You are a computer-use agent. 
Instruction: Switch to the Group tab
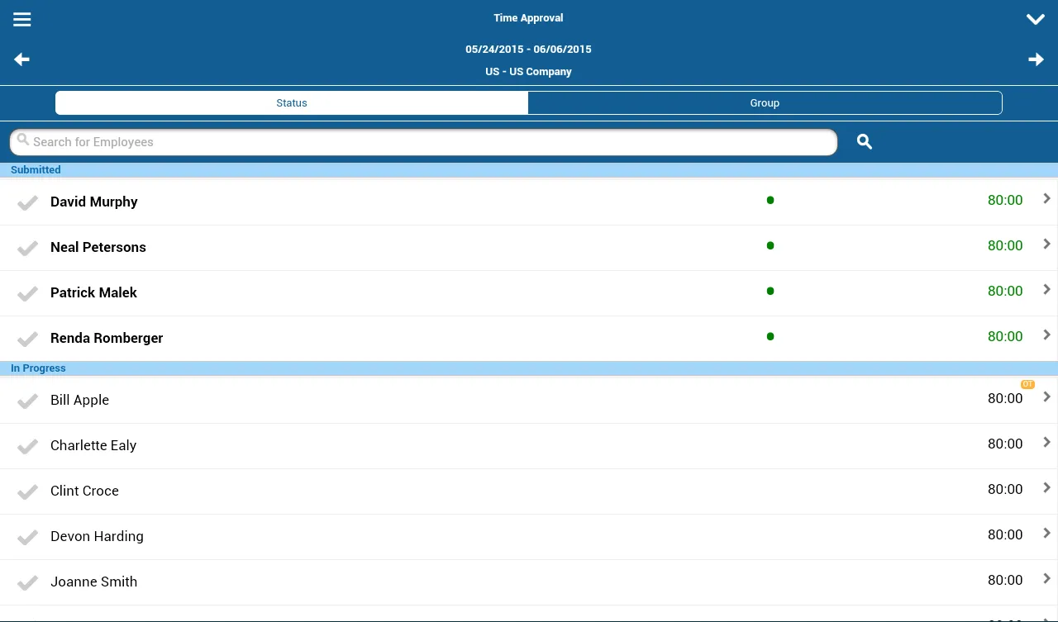pyautogui.click(x=765, y=103)
